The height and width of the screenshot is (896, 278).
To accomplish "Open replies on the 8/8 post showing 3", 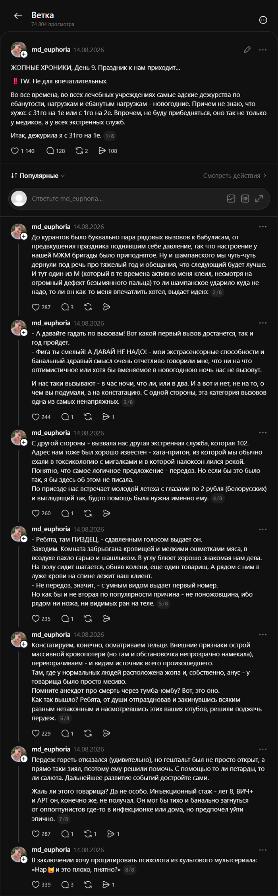I will pos(68,884).
